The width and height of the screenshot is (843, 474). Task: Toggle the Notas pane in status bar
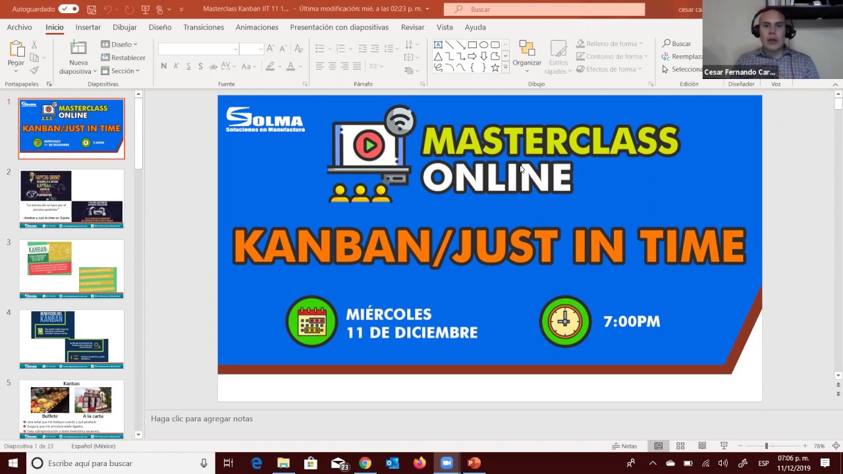[x=624, y=446]
